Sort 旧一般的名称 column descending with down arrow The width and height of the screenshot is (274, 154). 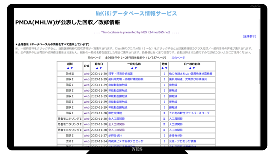[x=194, y=68]
